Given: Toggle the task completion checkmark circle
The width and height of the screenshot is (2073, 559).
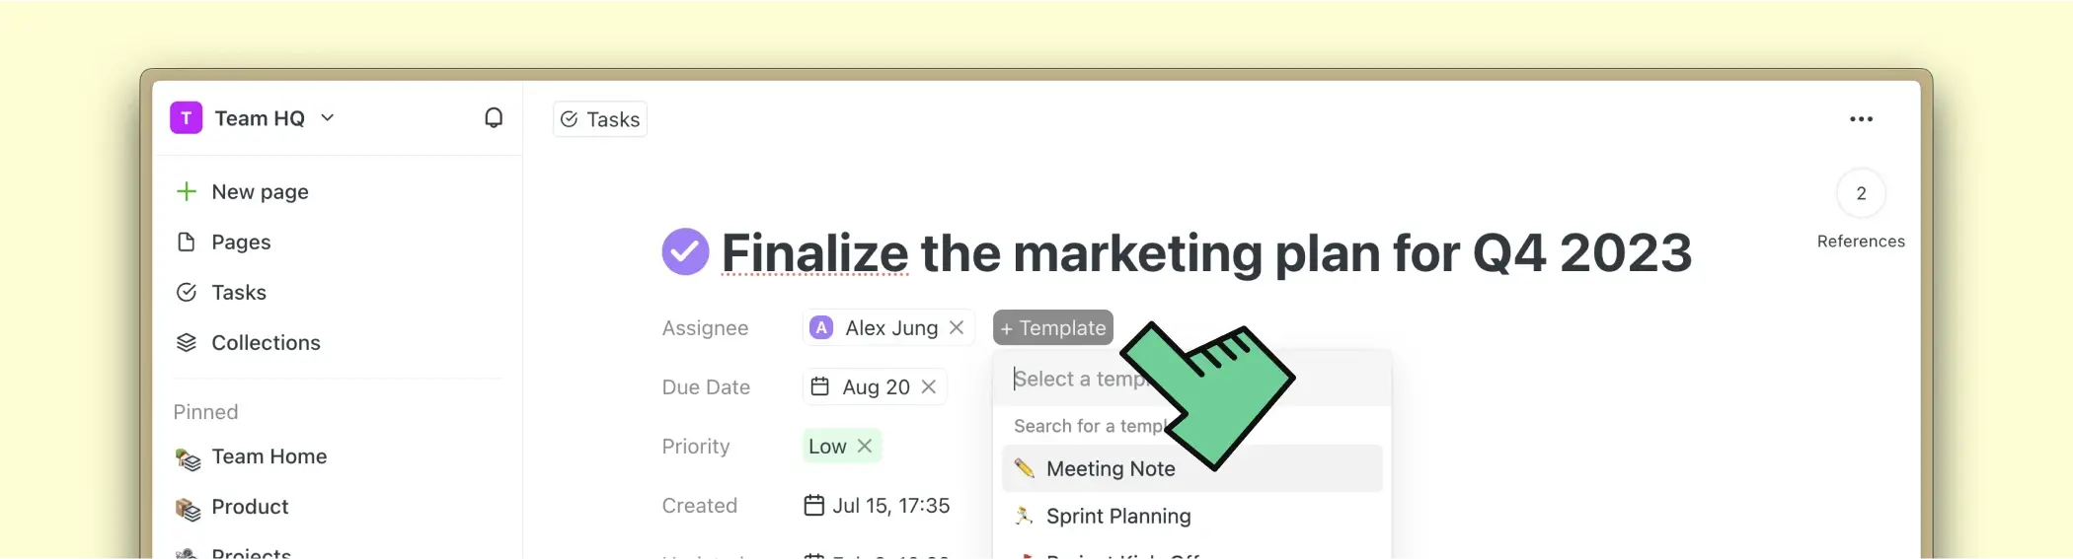Looking at the screenshot, I should (685, 251).
